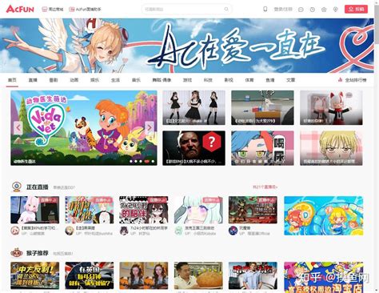Open the 舞蹈·偶像 tab
The height and width of the screenshot is (293, 379).
(162, 80)
